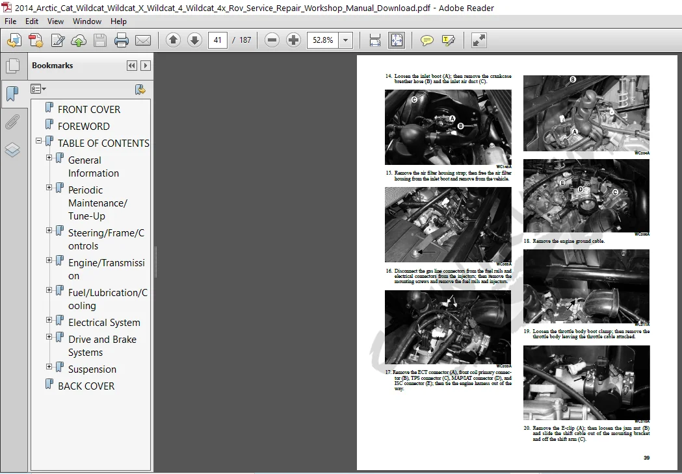Open the Help menu
682x474 pixels.
(118, 21)
